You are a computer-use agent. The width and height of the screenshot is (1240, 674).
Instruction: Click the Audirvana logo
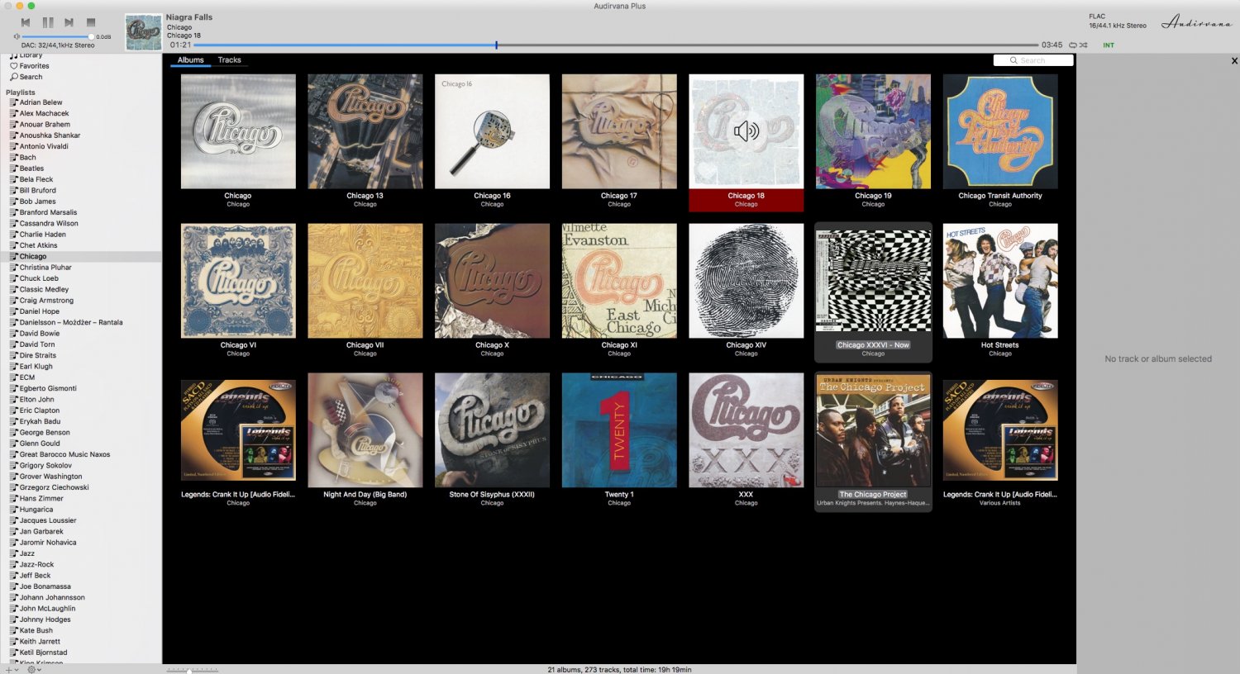pos(1196,23)
